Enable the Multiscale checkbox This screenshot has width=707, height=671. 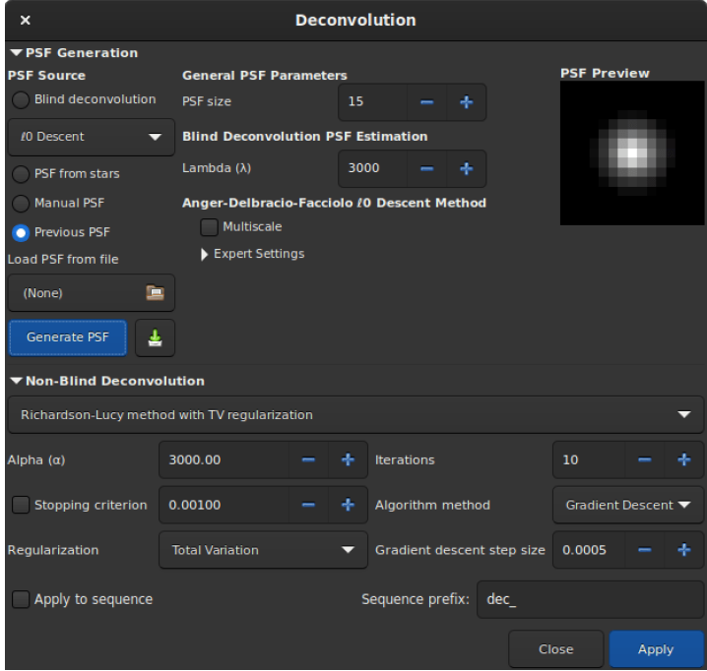click(x=209, y=227)
